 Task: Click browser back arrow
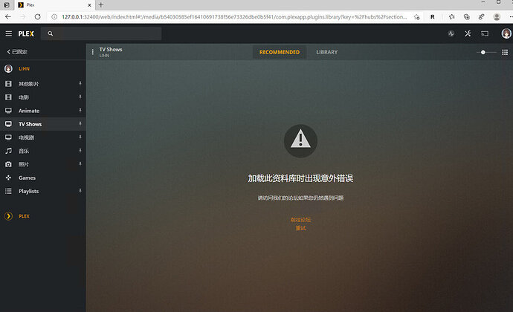pos(8,16)
